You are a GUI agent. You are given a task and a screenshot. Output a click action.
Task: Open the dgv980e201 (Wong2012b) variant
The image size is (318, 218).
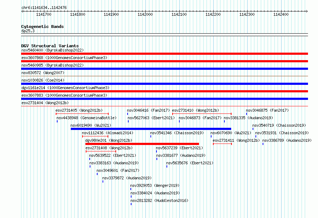(x=109, y=140)
